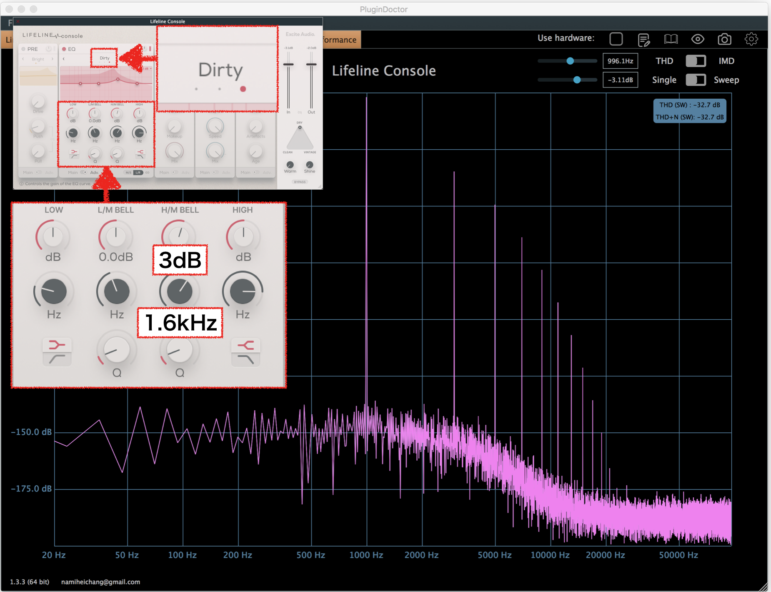Select the low band EQ curve node

point(80,84)
